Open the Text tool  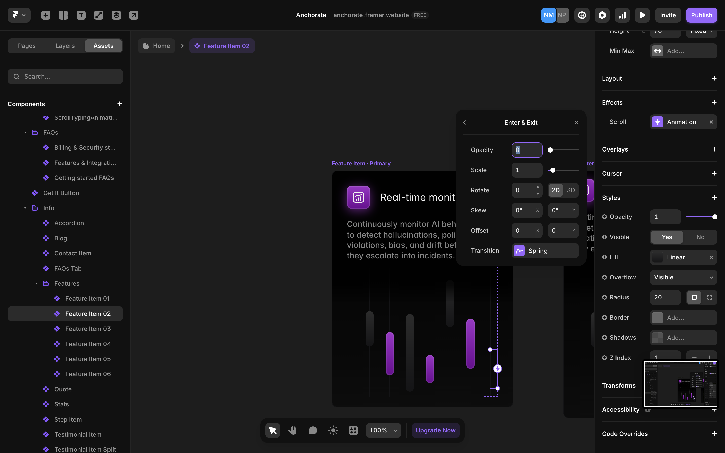tap(81, 15)
